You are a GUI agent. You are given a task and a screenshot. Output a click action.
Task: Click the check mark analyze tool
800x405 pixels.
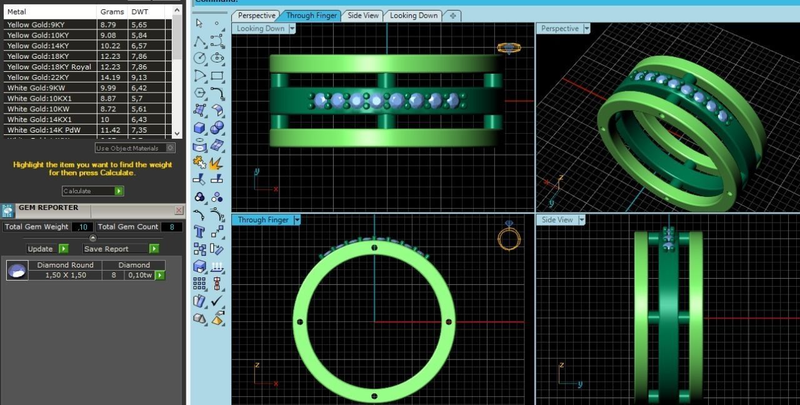coord(217,301)
